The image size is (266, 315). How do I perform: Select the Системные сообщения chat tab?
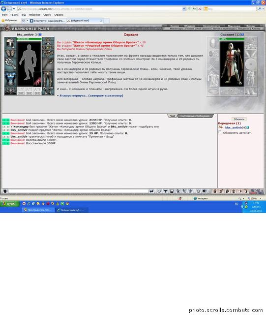tap(195, 116)
